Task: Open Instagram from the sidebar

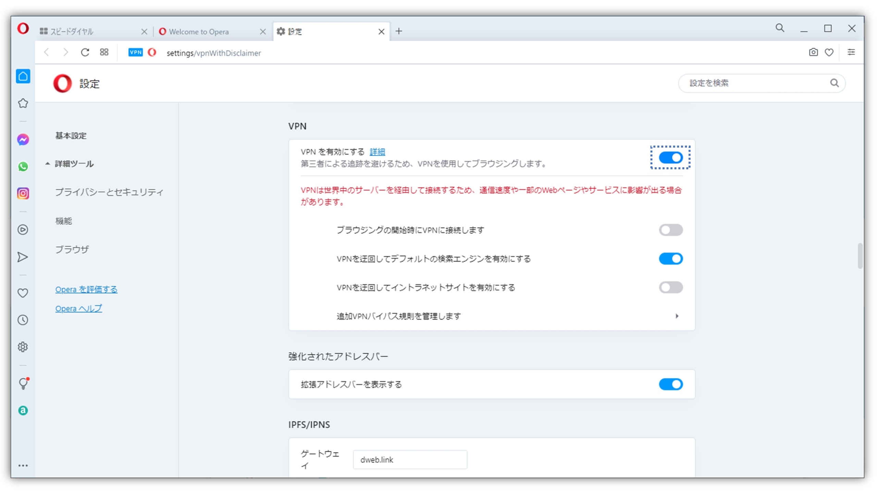Action: (x=23, y=193)
